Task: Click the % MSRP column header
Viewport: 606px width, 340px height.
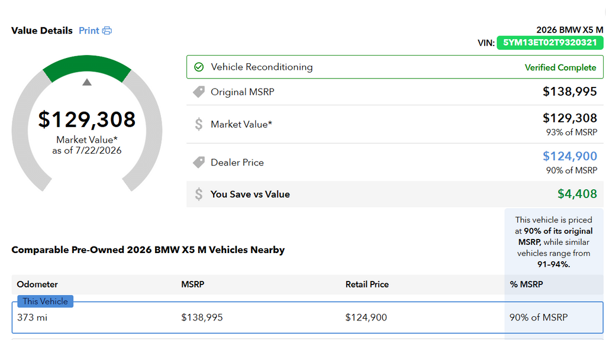Action: [526, 284]
